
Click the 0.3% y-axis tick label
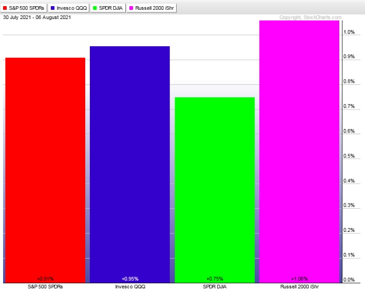349,205
